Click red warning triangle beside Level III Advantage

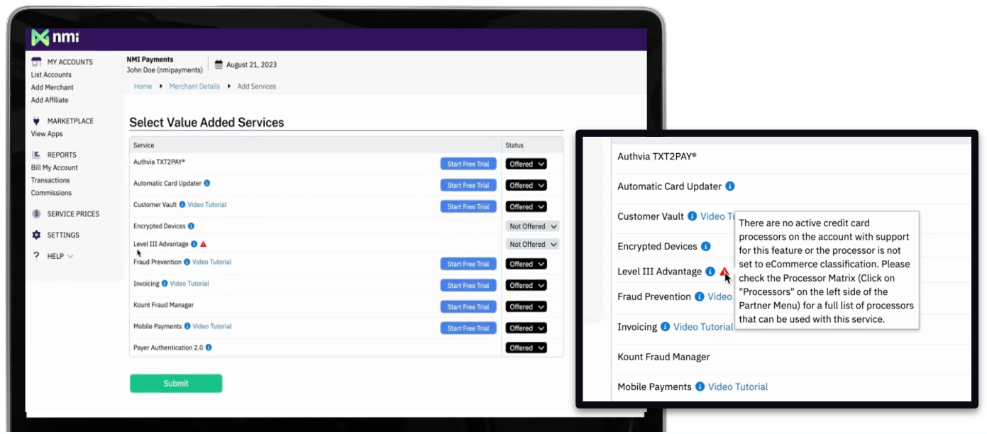coord(203,244)
